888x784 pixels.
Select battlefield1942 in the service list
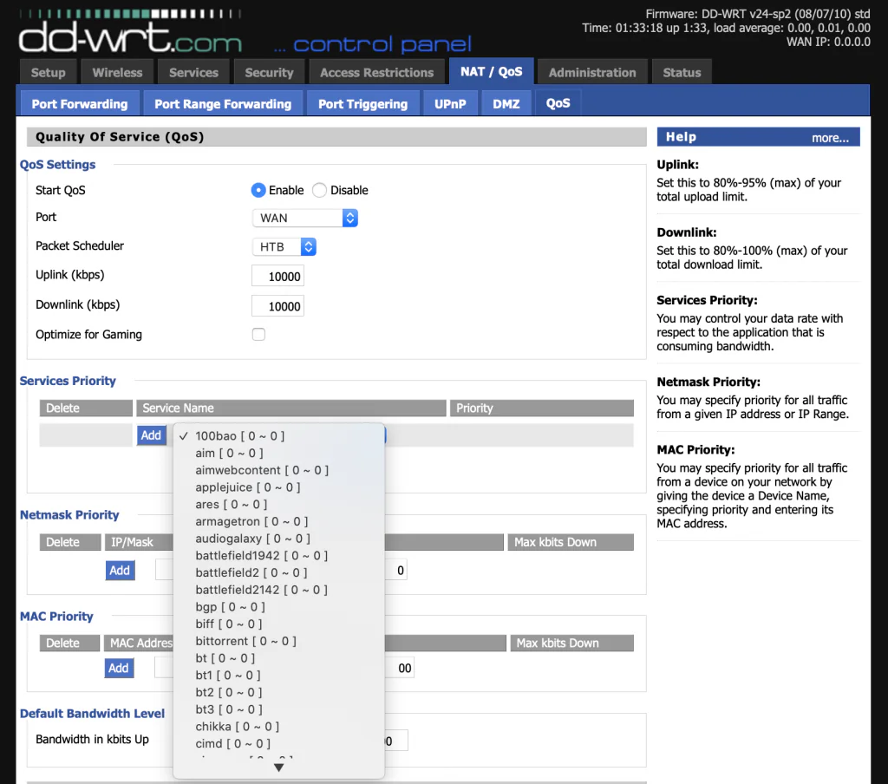[278, 556]
